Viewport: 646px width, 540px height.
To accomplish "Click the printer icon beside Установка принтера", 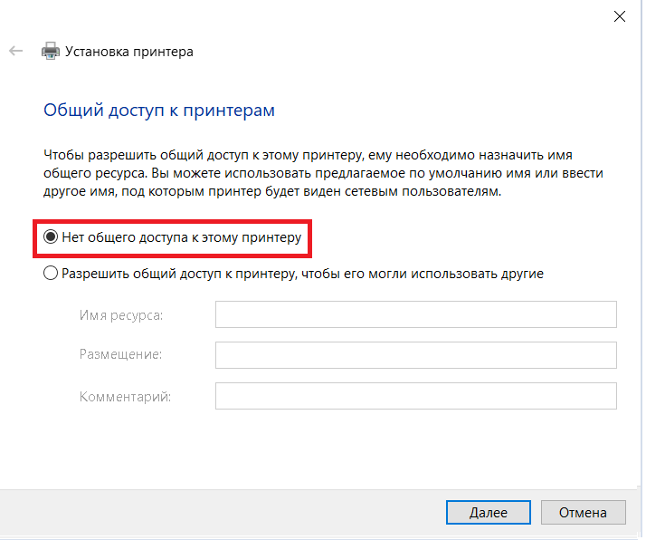I will (51, 52).
